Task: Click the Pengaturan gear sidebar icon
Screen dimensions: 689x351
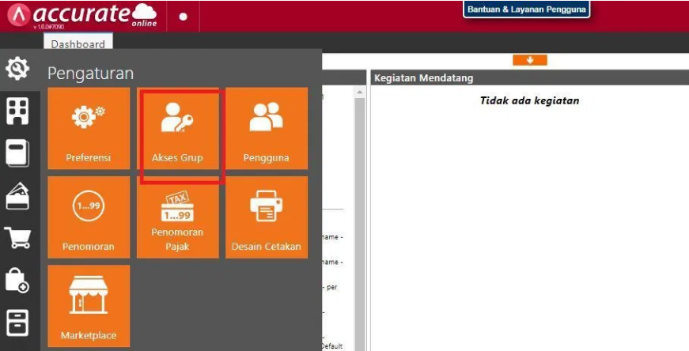Action: (17, 70)
